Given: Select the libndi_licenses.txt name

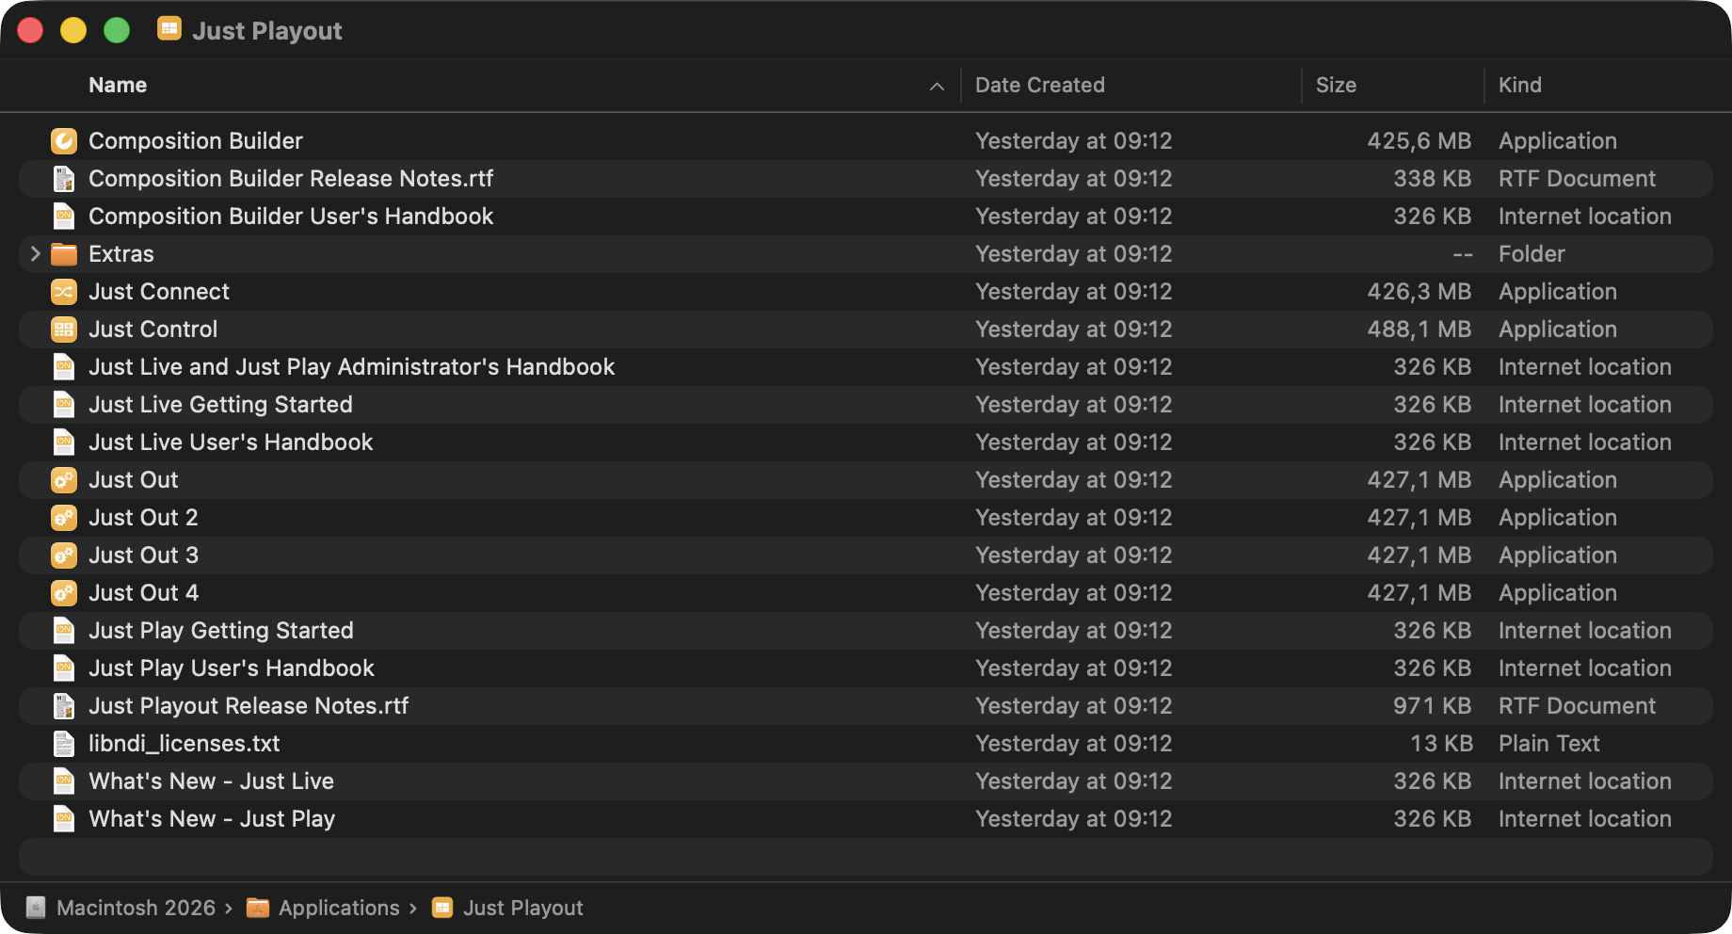Looking at the screenshot, I should (184, 744).
